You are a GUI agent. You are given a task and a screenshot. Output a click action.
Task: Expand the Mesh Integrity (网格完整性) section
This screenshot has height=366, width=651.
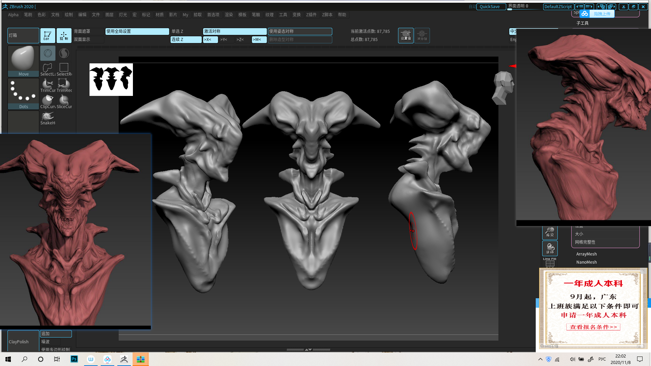(606, 242)
